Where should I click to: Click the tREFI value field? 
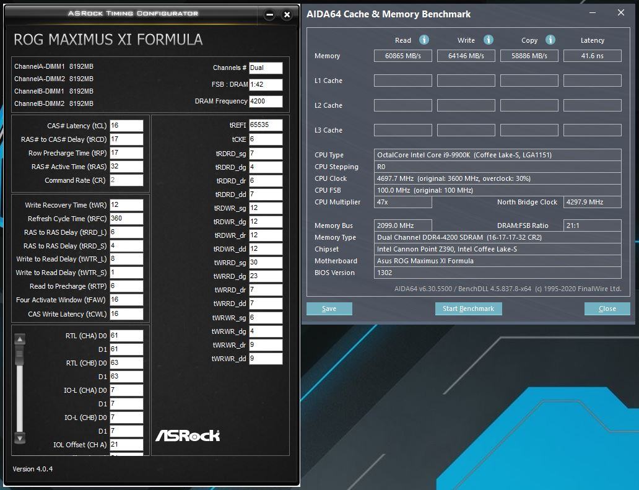[x=266, y=125]
